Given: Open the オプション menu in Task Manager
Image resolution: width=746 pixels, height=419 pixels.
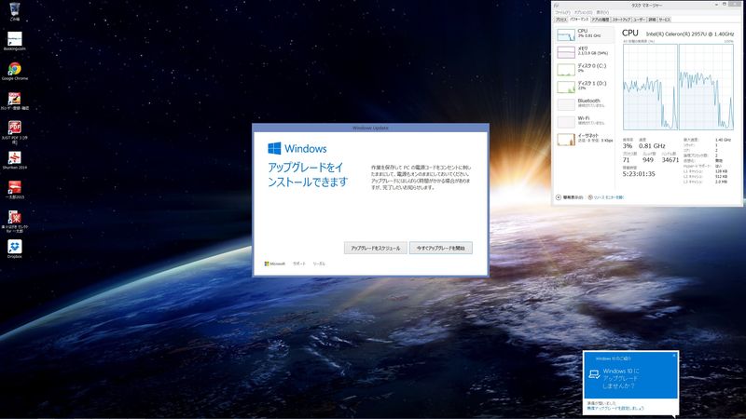Looking at the screenshot, I should click(x=583, y=12).
